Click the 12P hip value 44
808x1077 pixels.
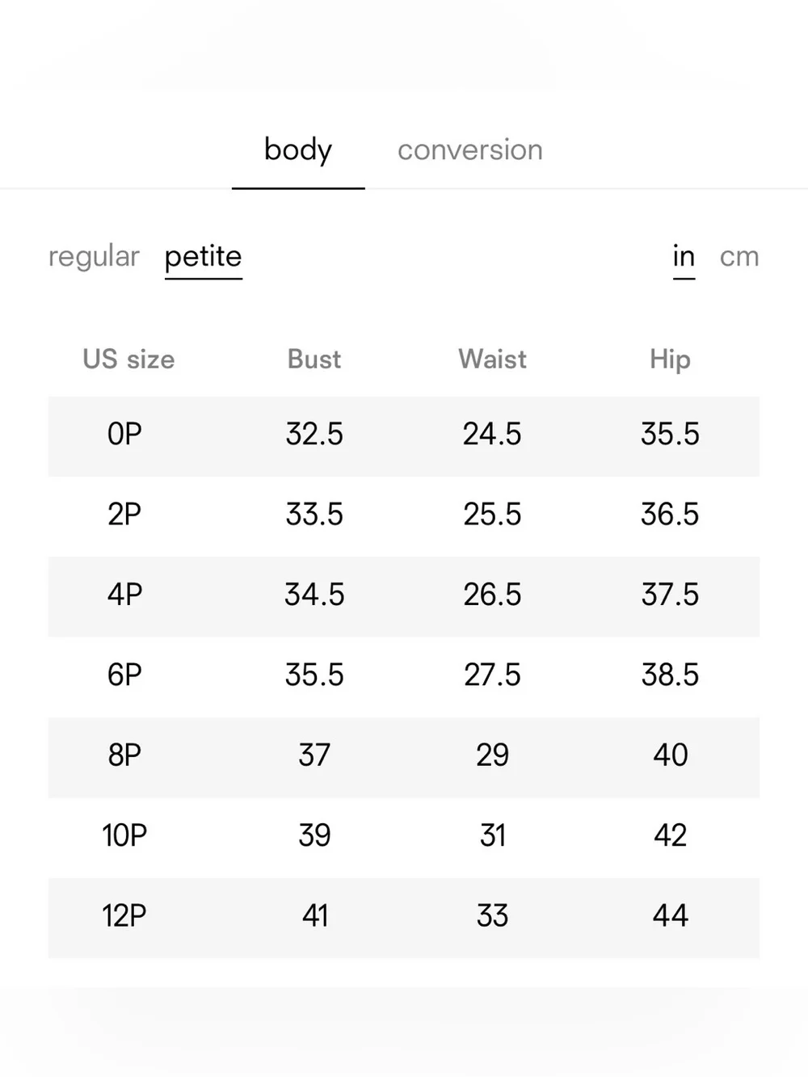tap(670, 916)
